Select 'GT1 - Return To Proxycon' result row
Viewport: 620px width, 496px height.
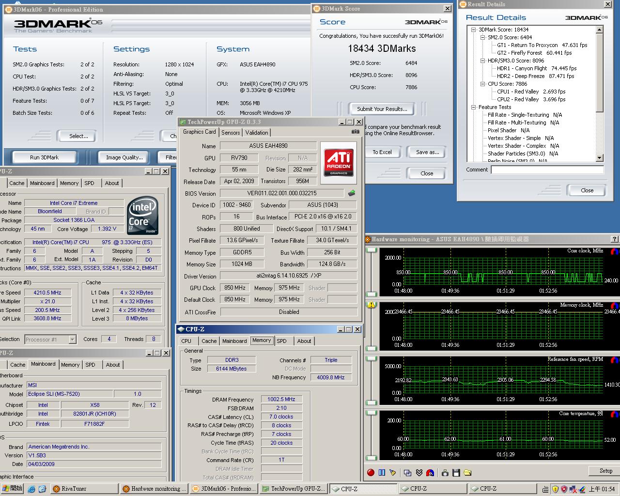click(x=542, y=45)
